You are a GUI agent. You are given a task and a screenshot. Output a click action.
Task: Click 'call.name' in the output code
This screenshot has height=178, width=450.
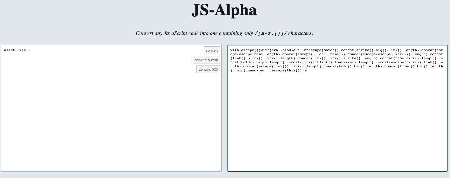coord(329,54)
